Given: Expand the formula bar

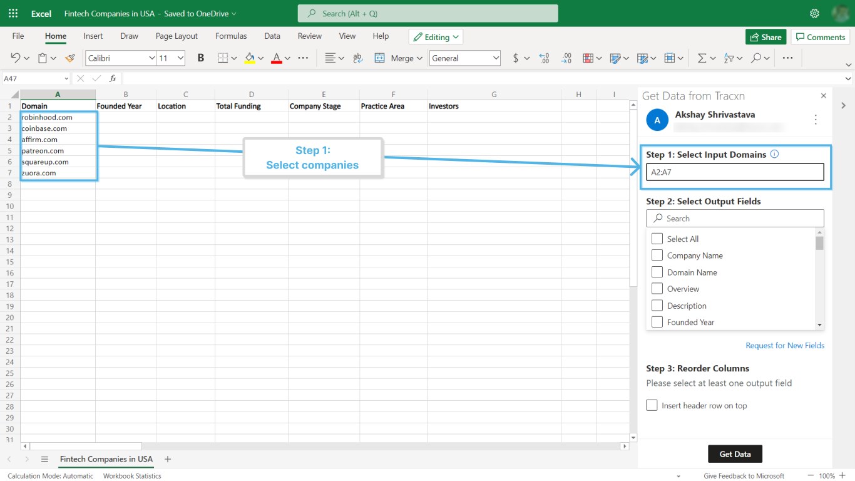Looking at the screenshot, I should coord(848,79).
